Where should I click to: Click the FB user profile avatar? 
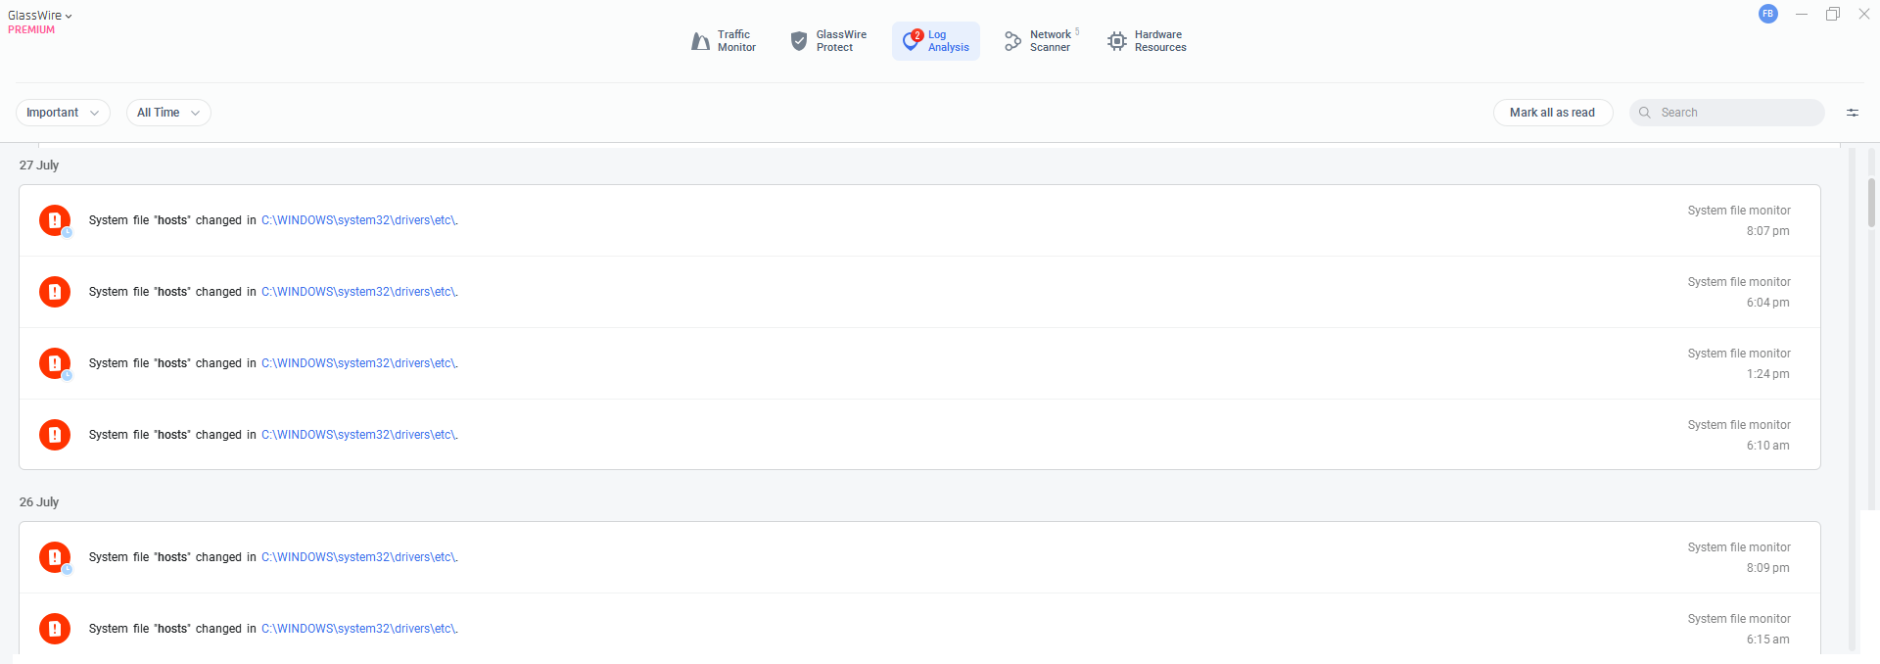[x=1768, y=14]
